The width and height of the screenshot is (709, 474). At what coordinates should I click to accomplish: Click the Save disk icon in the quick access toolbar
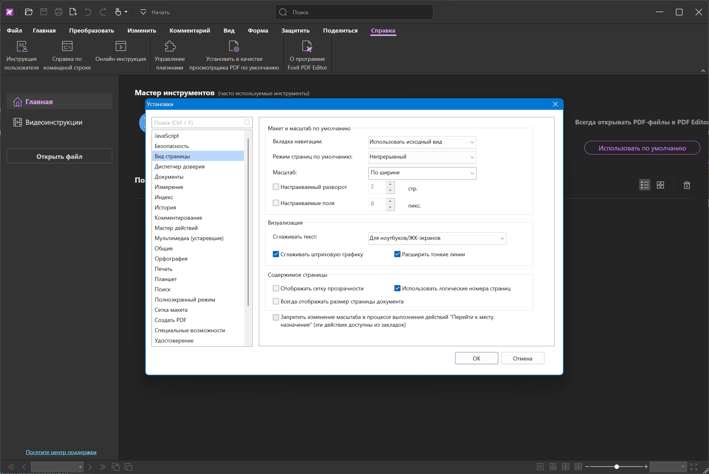click(44, 12)
